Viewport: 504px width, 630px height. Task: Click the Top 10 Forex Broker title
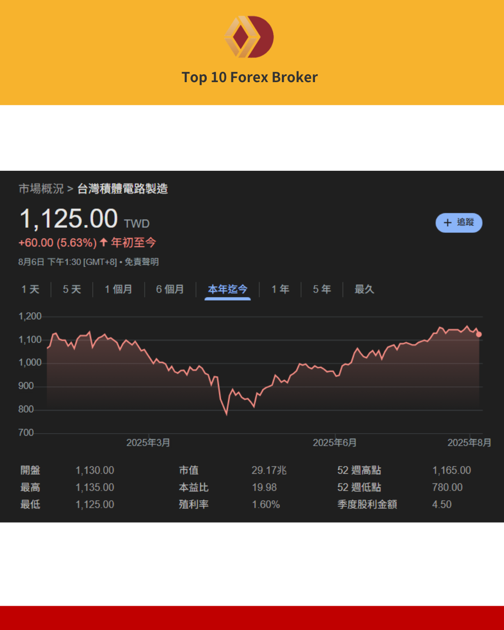coord(250,77)
